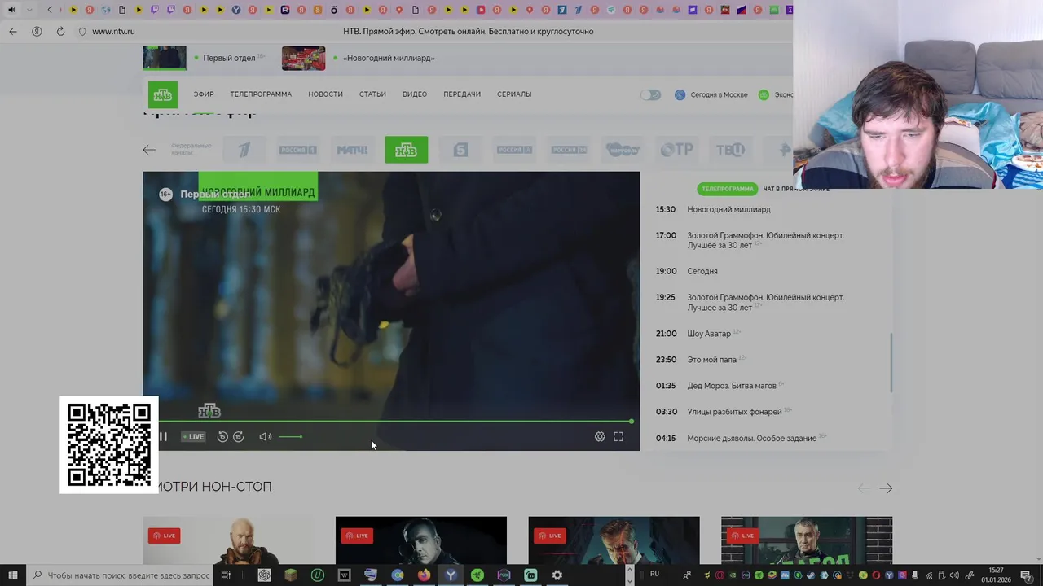Select the Rossiya 24 channel logo
Screen dimensions: 1043x586
pyautogui.click(x=569, y=150)
